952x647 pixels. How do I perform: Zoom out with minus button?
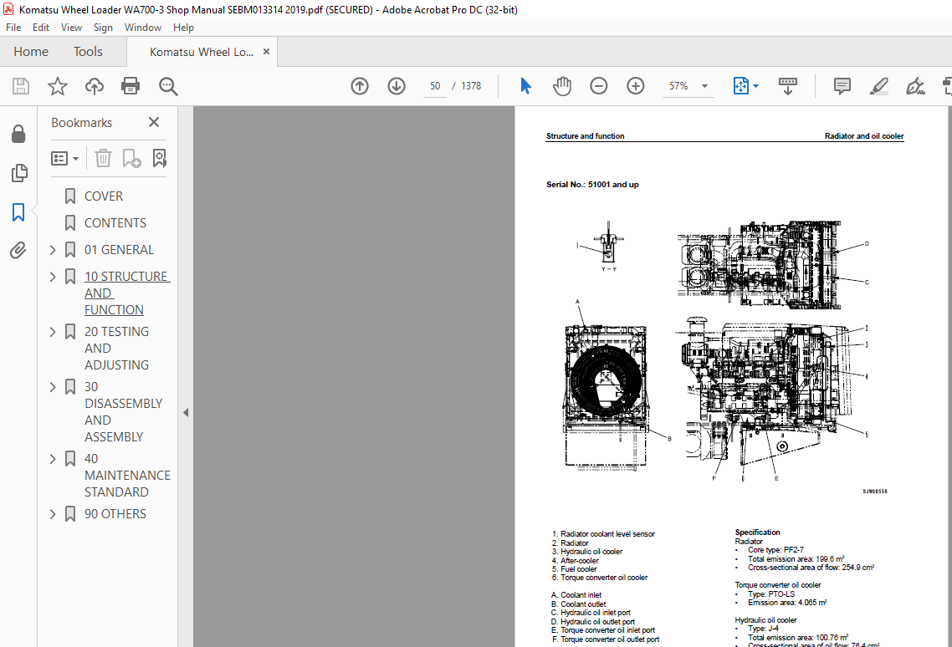click(599, 86)
